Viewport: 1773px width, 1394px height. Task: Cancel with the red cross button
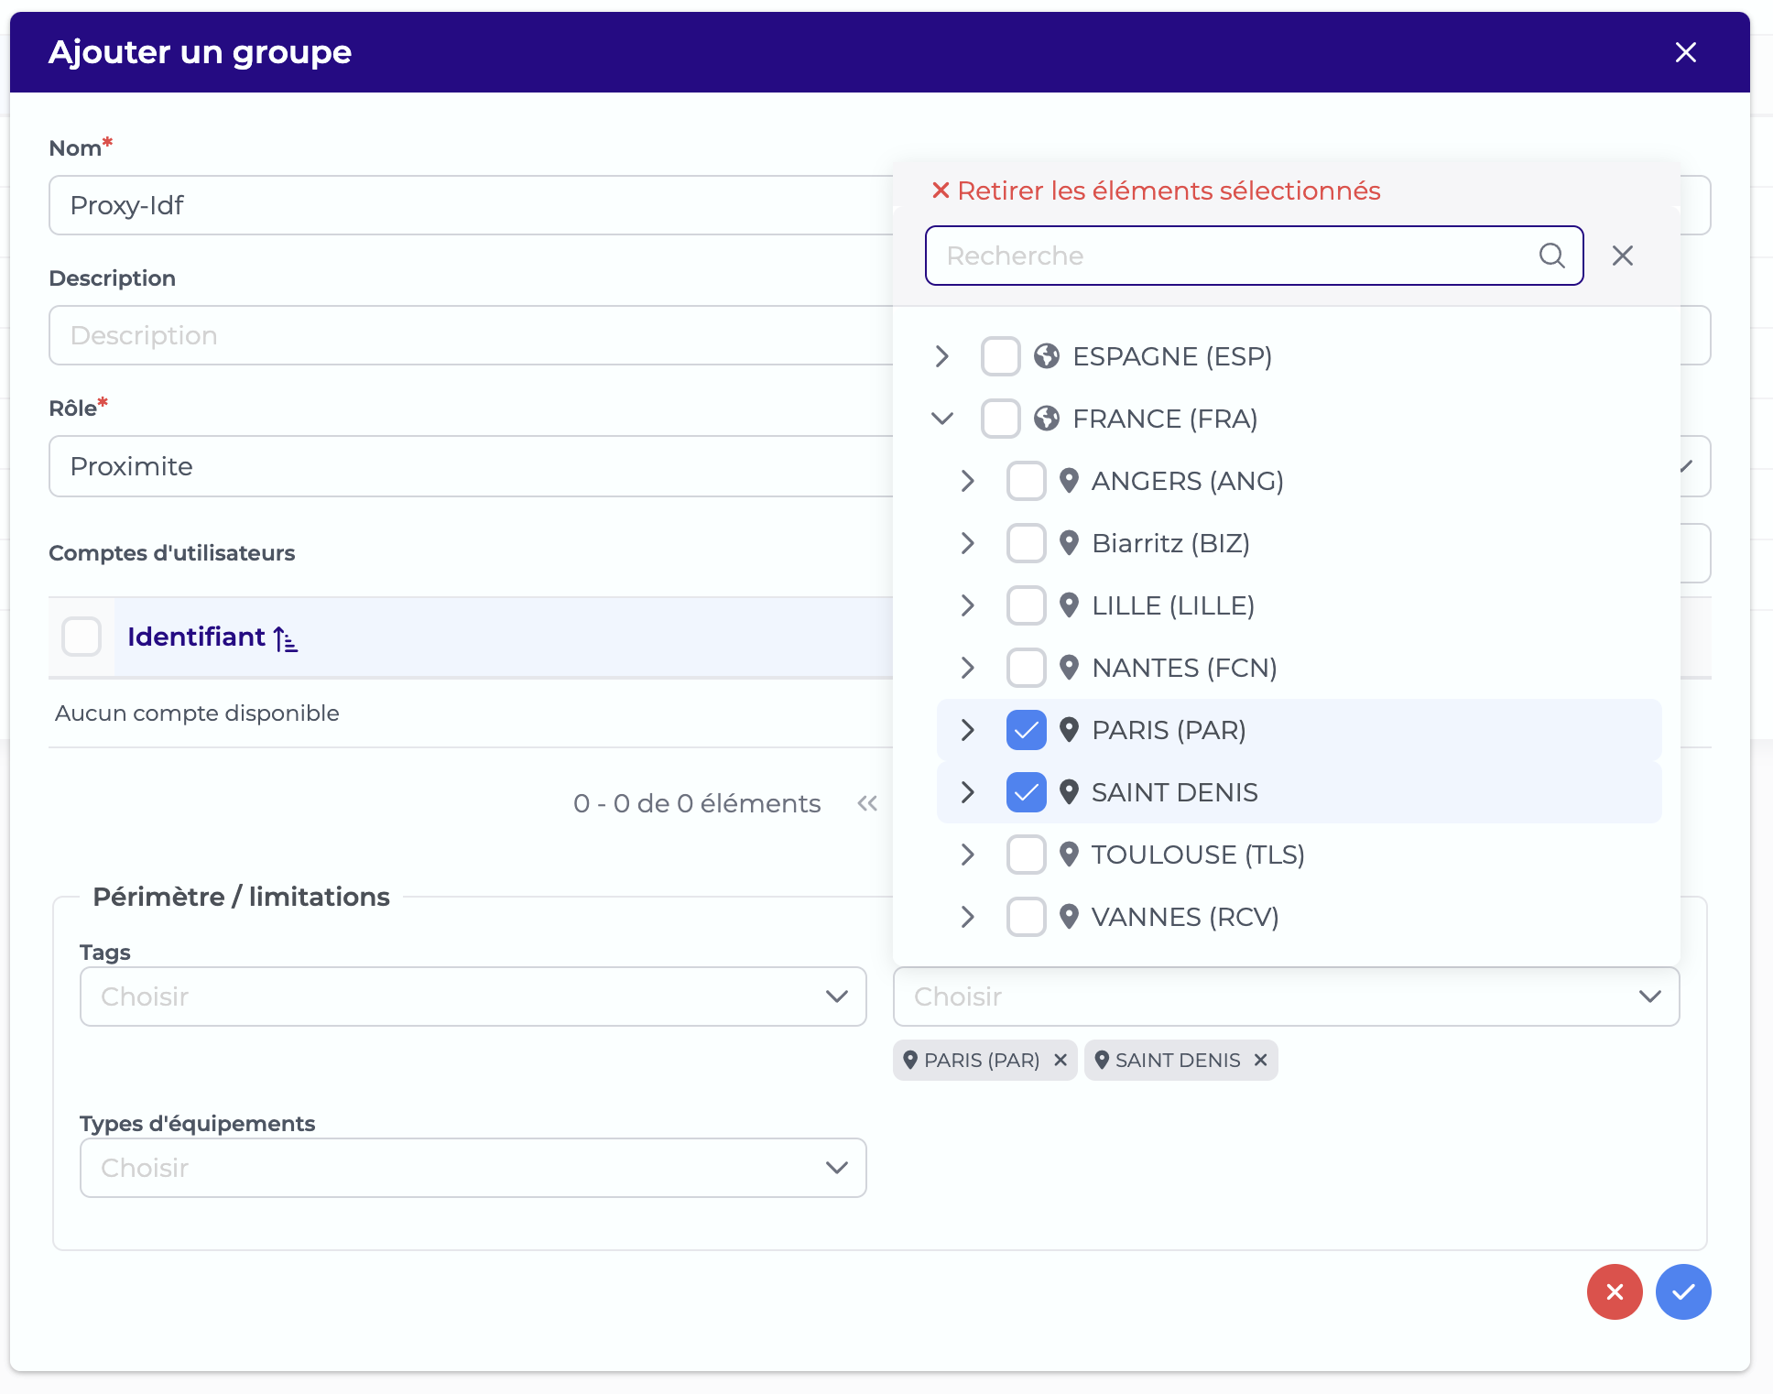[1615, 1291]
